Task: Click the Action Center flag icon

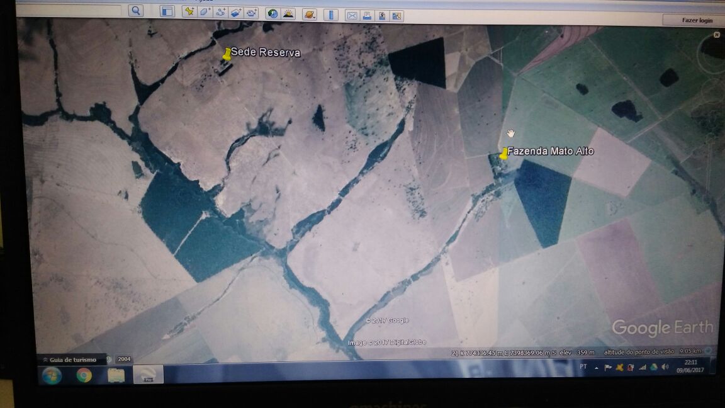Action: tap(608, 368)
